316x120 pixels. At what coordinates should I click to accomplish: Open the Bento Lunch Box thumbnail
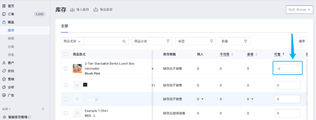(x=77, y=68)
